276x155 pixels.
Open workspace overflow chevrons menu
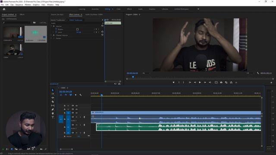(x=198, y=9)
